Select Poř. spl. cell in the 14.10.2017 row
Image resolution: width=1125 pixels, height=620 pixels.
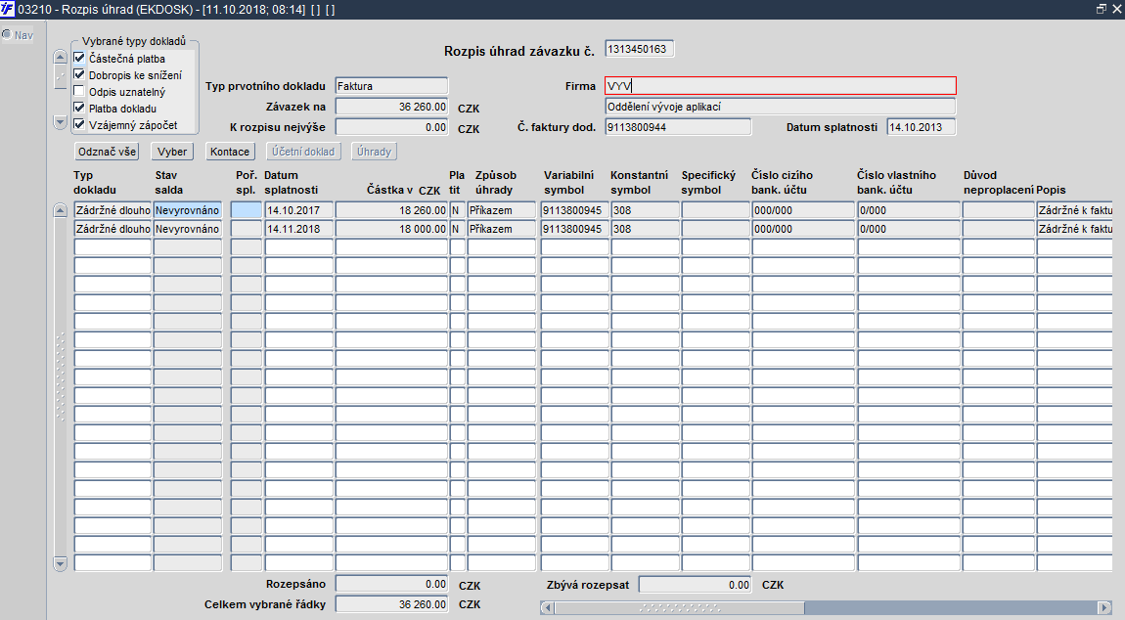tap(247, 210)
